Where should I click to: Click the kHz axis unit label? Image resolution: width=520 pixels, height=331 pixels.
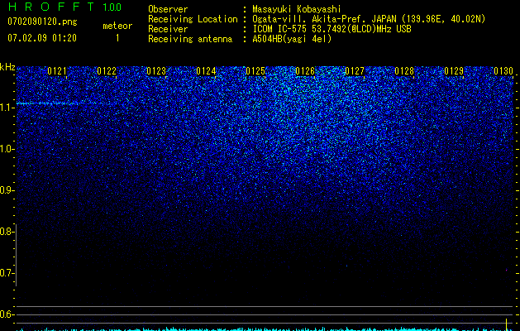coord(7,67)
